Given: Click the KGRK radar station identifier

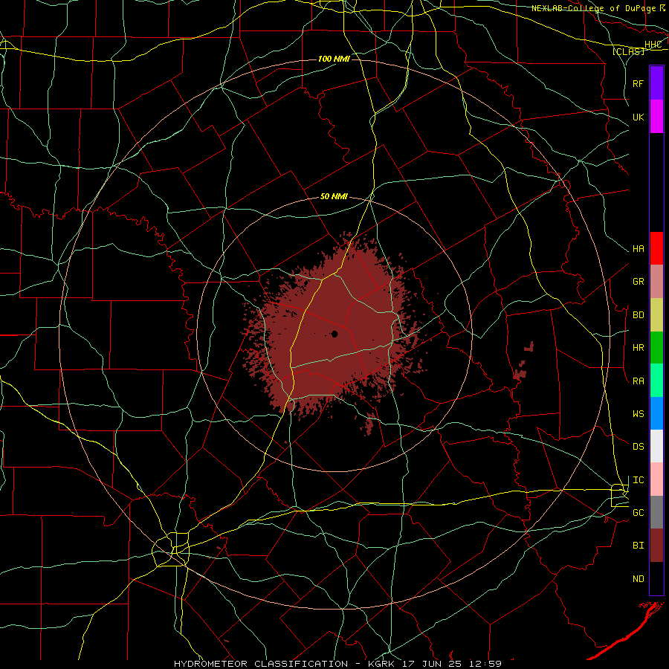Looking at the screenshot, I should pos(381,664).
